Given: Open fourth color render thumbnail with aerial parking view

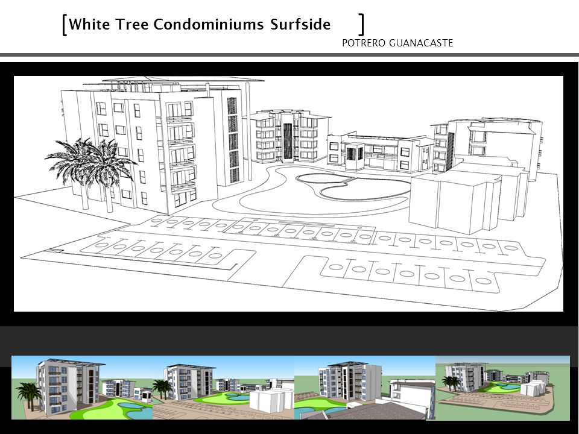Looking at the screenshot, I should click(502, 388).
